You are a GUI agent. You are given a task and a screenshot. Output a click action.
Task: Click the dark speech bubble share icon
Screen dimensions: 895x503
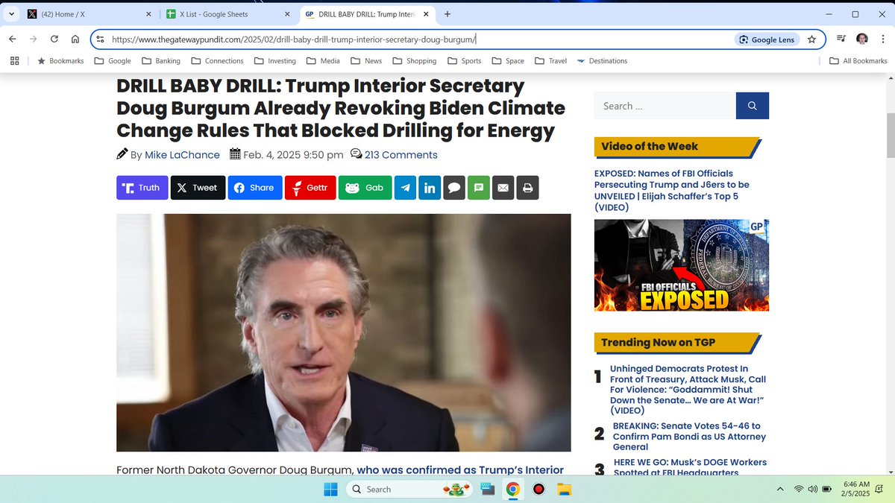[454, 188]
